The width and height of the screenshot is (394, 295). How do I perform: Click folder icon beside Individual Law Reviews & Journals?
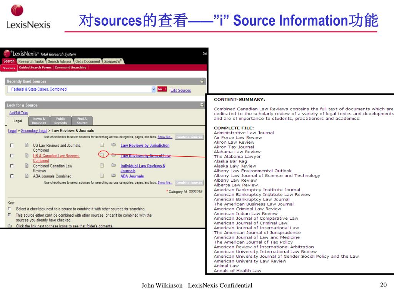[114, 165]
